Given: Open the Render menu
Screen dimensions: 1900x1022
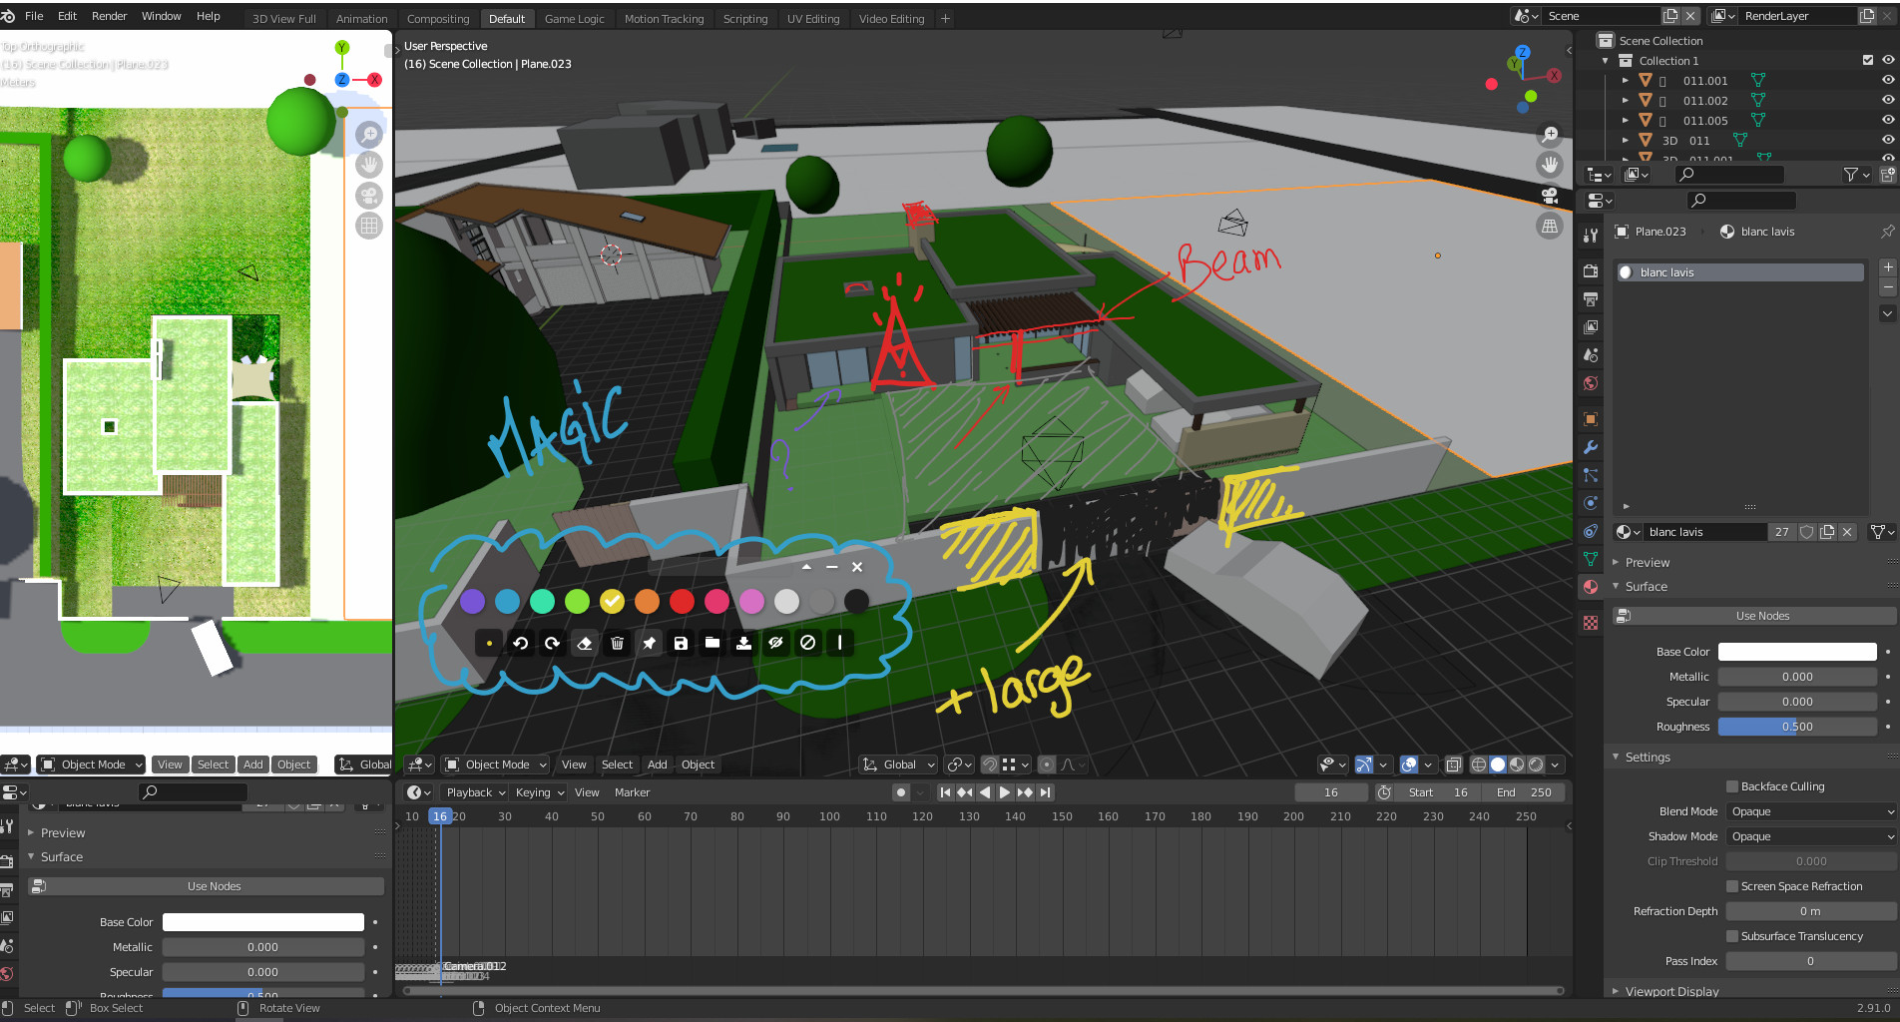Looking at the screenshot, I should click(x=109, y=16).
